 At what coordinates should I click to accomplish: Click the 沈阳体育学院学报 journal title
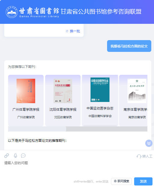click(63, 109)
